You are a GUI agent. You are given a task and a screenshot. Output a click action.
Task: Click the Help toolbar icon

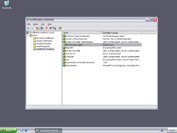click(60, 28)
